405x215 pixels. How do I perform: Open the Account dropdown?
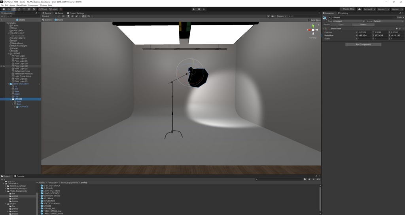coord(370,9)
